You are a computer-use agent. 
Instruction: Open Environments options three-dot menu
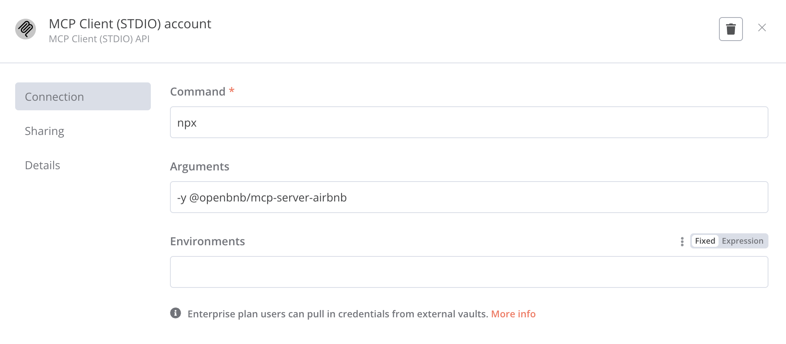pyautogui.click(x=682, y=241)
